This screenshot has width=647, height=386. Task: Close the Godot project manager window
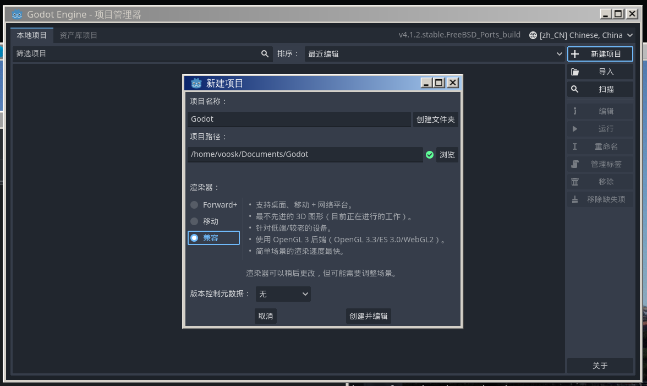(632, 14)
